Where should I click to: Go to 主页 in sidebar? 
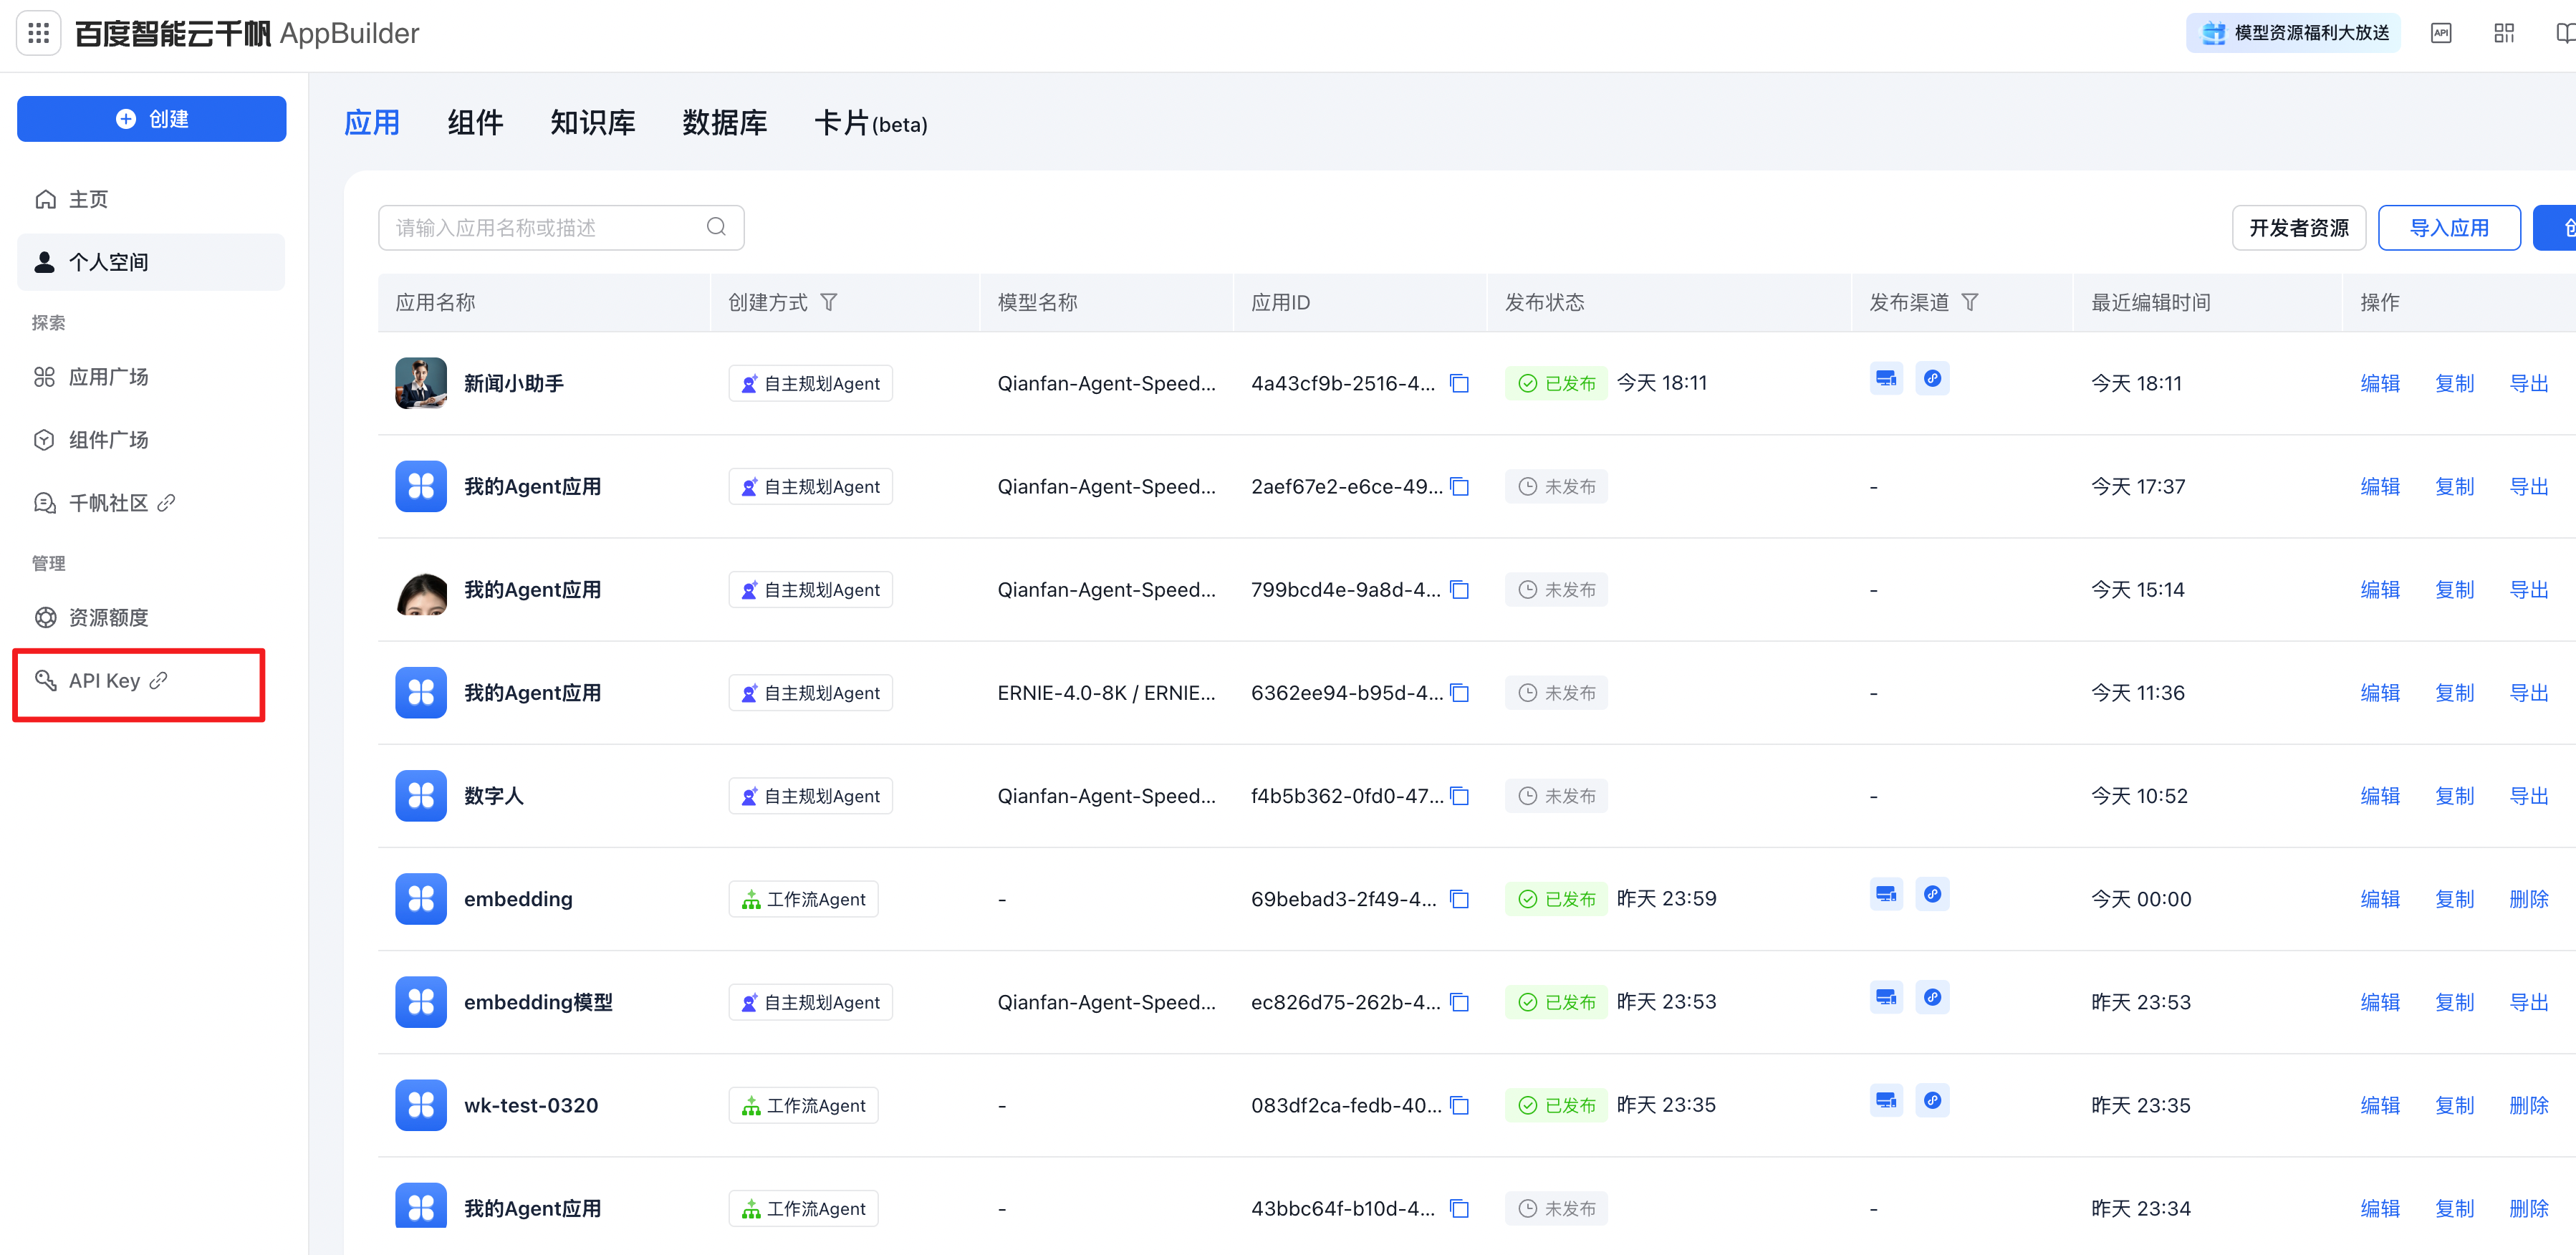tap(151, 199)
